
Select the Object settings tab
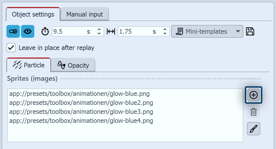point(33,14)
